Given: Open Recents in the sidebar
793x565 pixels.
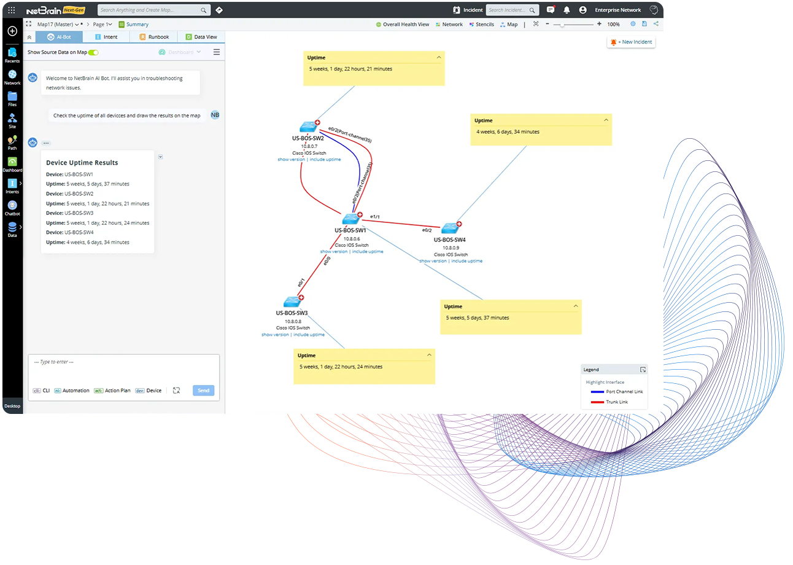Looking at the screenshot, I should point(12,55).
